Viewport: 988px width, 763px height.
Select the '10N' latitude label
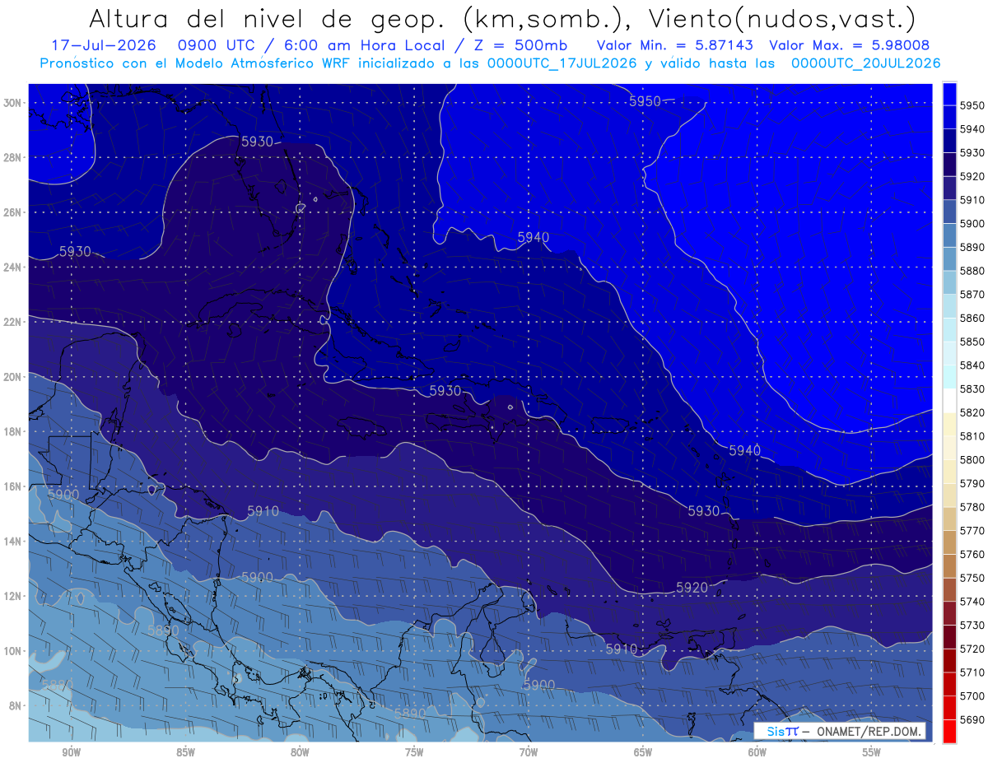click(13, 651)
